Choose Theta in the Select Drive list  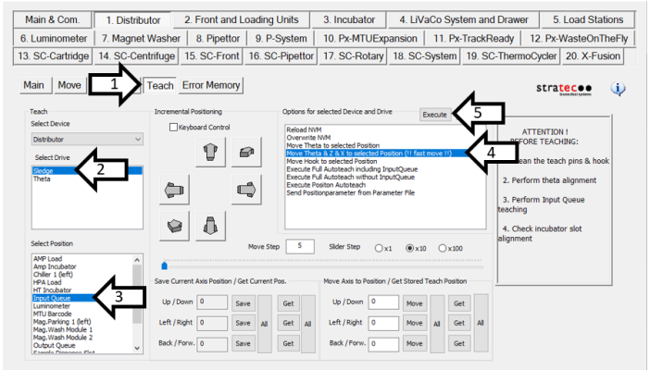coord(43,179)
